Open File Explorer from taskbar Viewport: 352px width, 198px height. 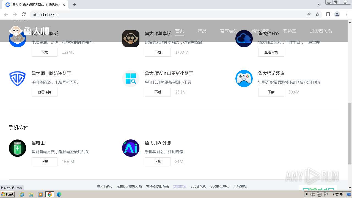pyautogui.click(x=31, y=194)
